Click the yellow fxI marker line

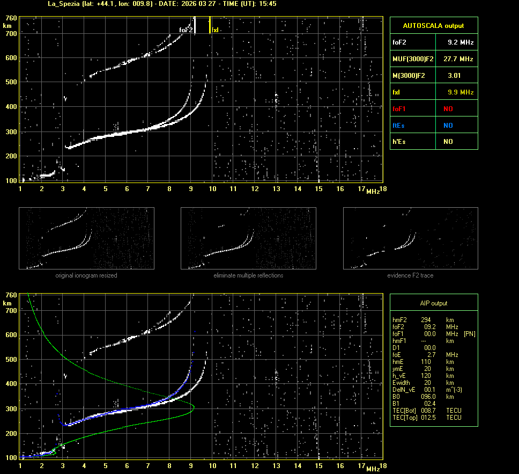pos(210,25)
